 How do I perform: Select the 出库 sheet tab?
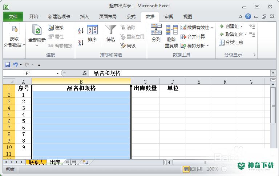pyautogui.click(x=55, y=162)
